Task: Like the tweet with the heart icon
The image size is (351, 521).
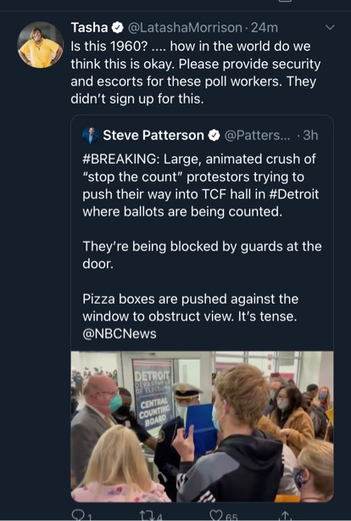Action: coord(216,516)
